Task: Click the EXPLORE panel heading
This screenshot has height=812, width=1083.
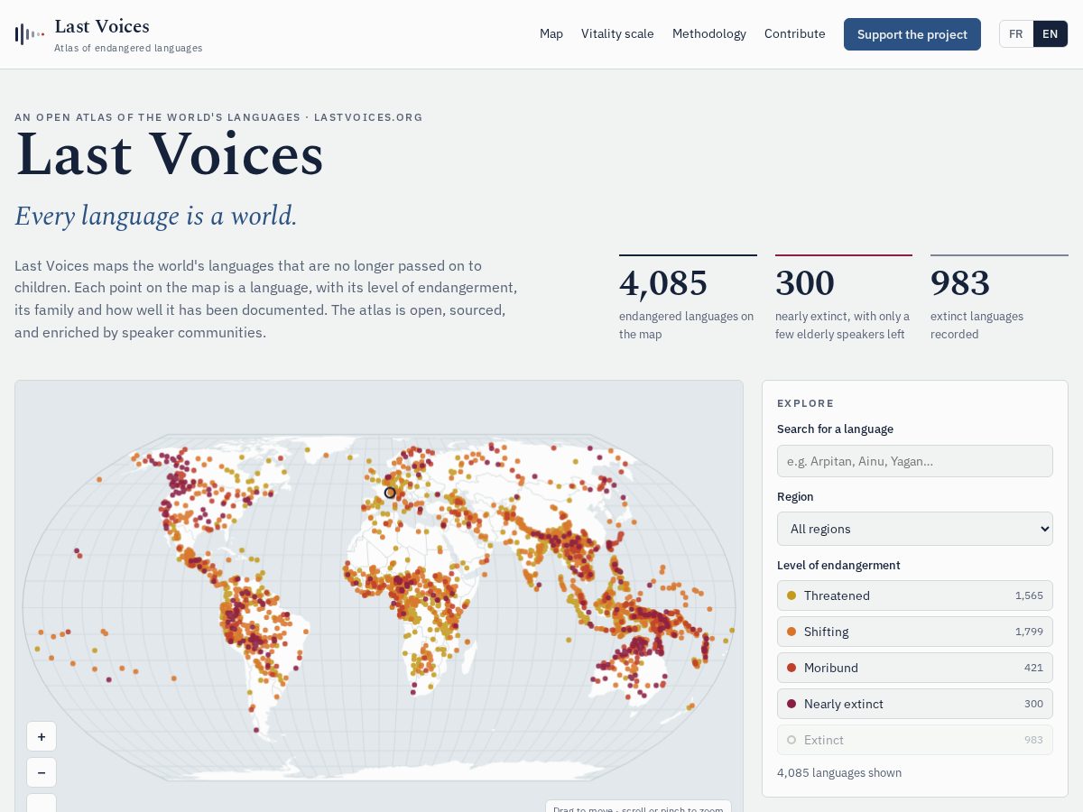Action: click(x=806, y=403)
